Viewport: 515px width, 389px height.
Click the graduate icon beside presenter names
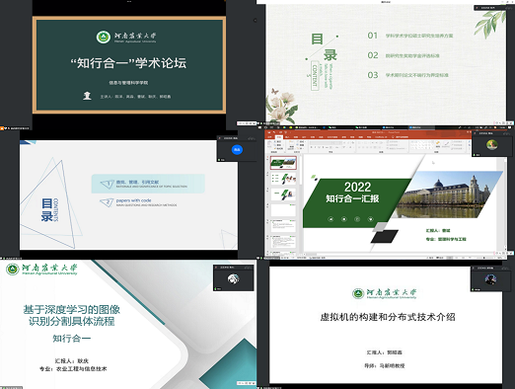click(x=87, y=96)
